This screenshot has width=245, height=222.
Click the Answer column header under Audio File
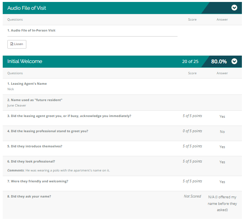coord(222,19)
